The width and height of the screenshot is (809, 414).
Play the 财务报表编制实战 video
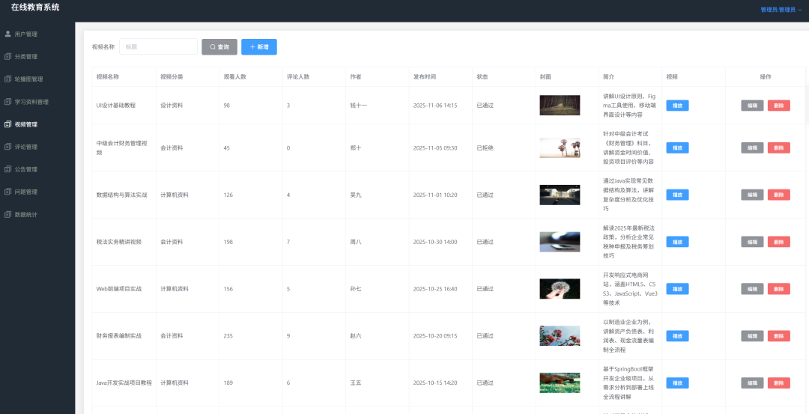tap(677, 336)
